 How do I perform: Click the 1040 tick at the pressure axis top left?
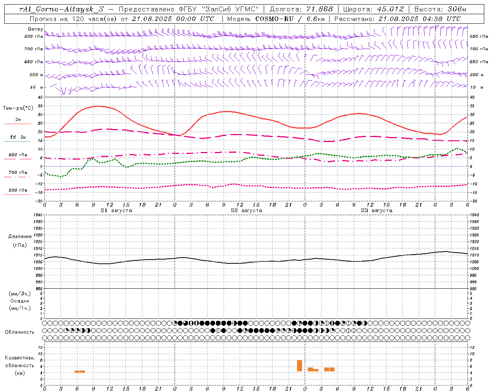coord(38,215)
